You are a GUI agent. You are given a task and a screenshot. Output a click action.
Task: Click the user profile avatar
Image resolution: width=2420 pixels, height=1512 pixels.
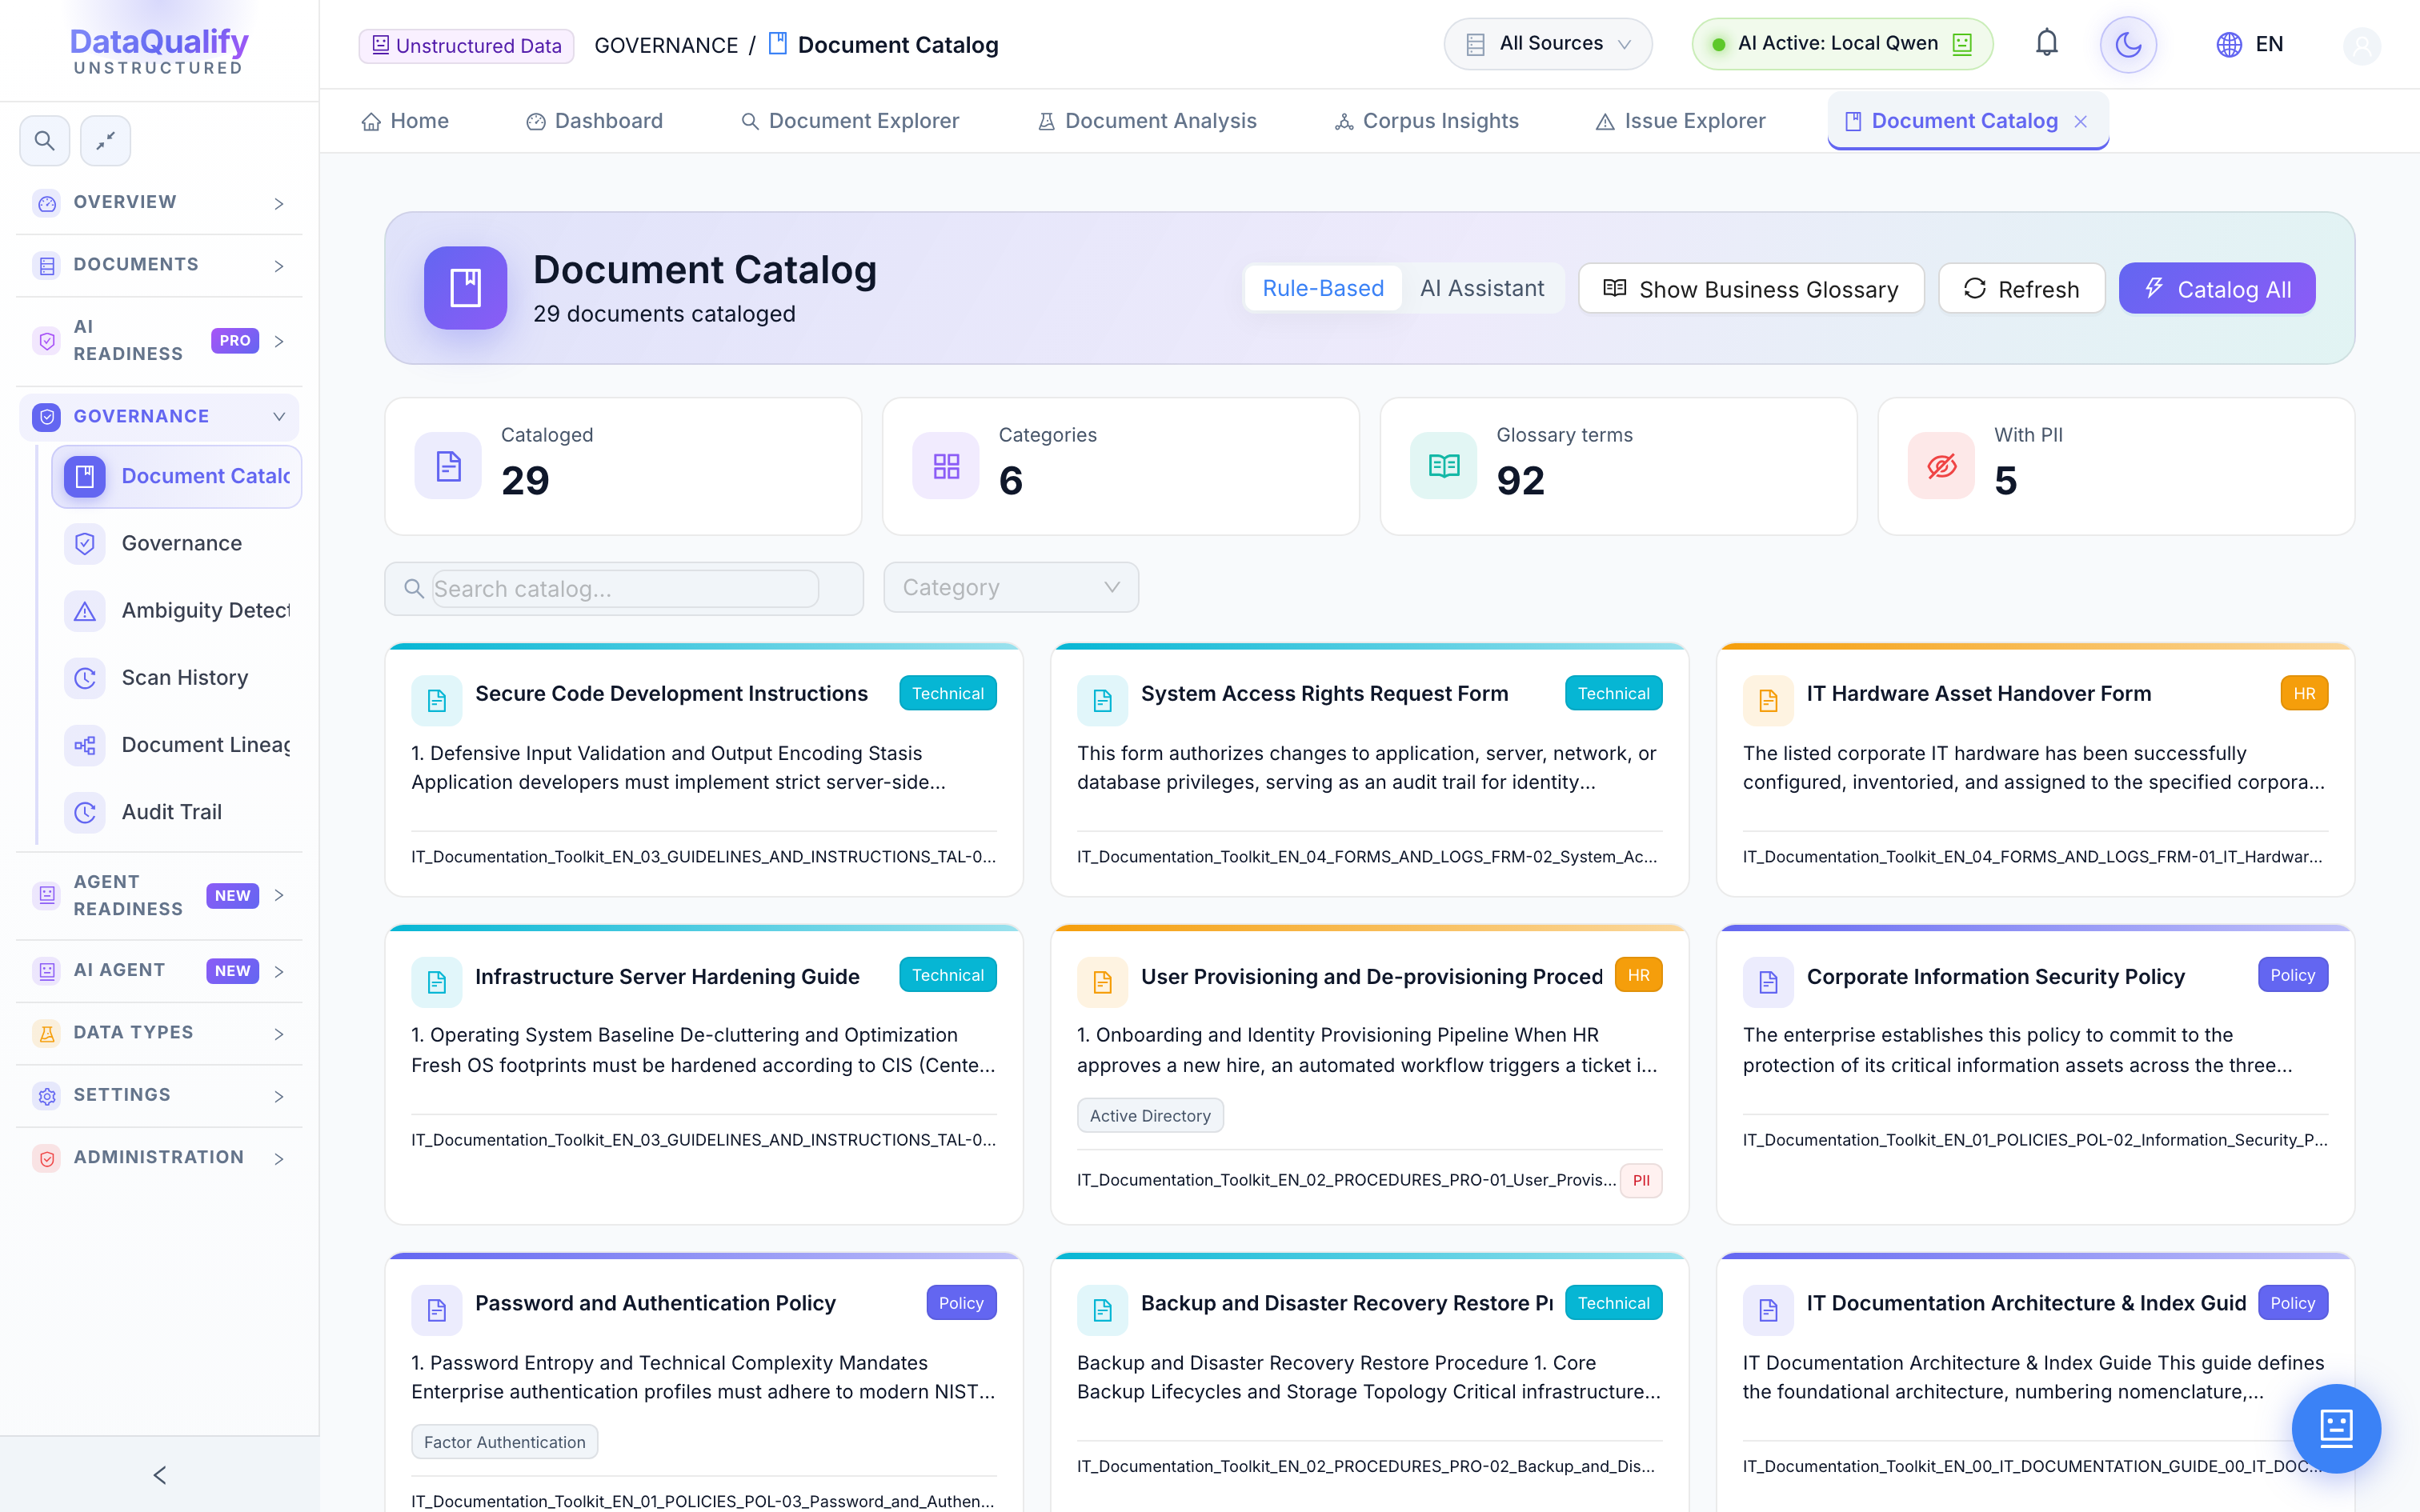pos(2361,45)
